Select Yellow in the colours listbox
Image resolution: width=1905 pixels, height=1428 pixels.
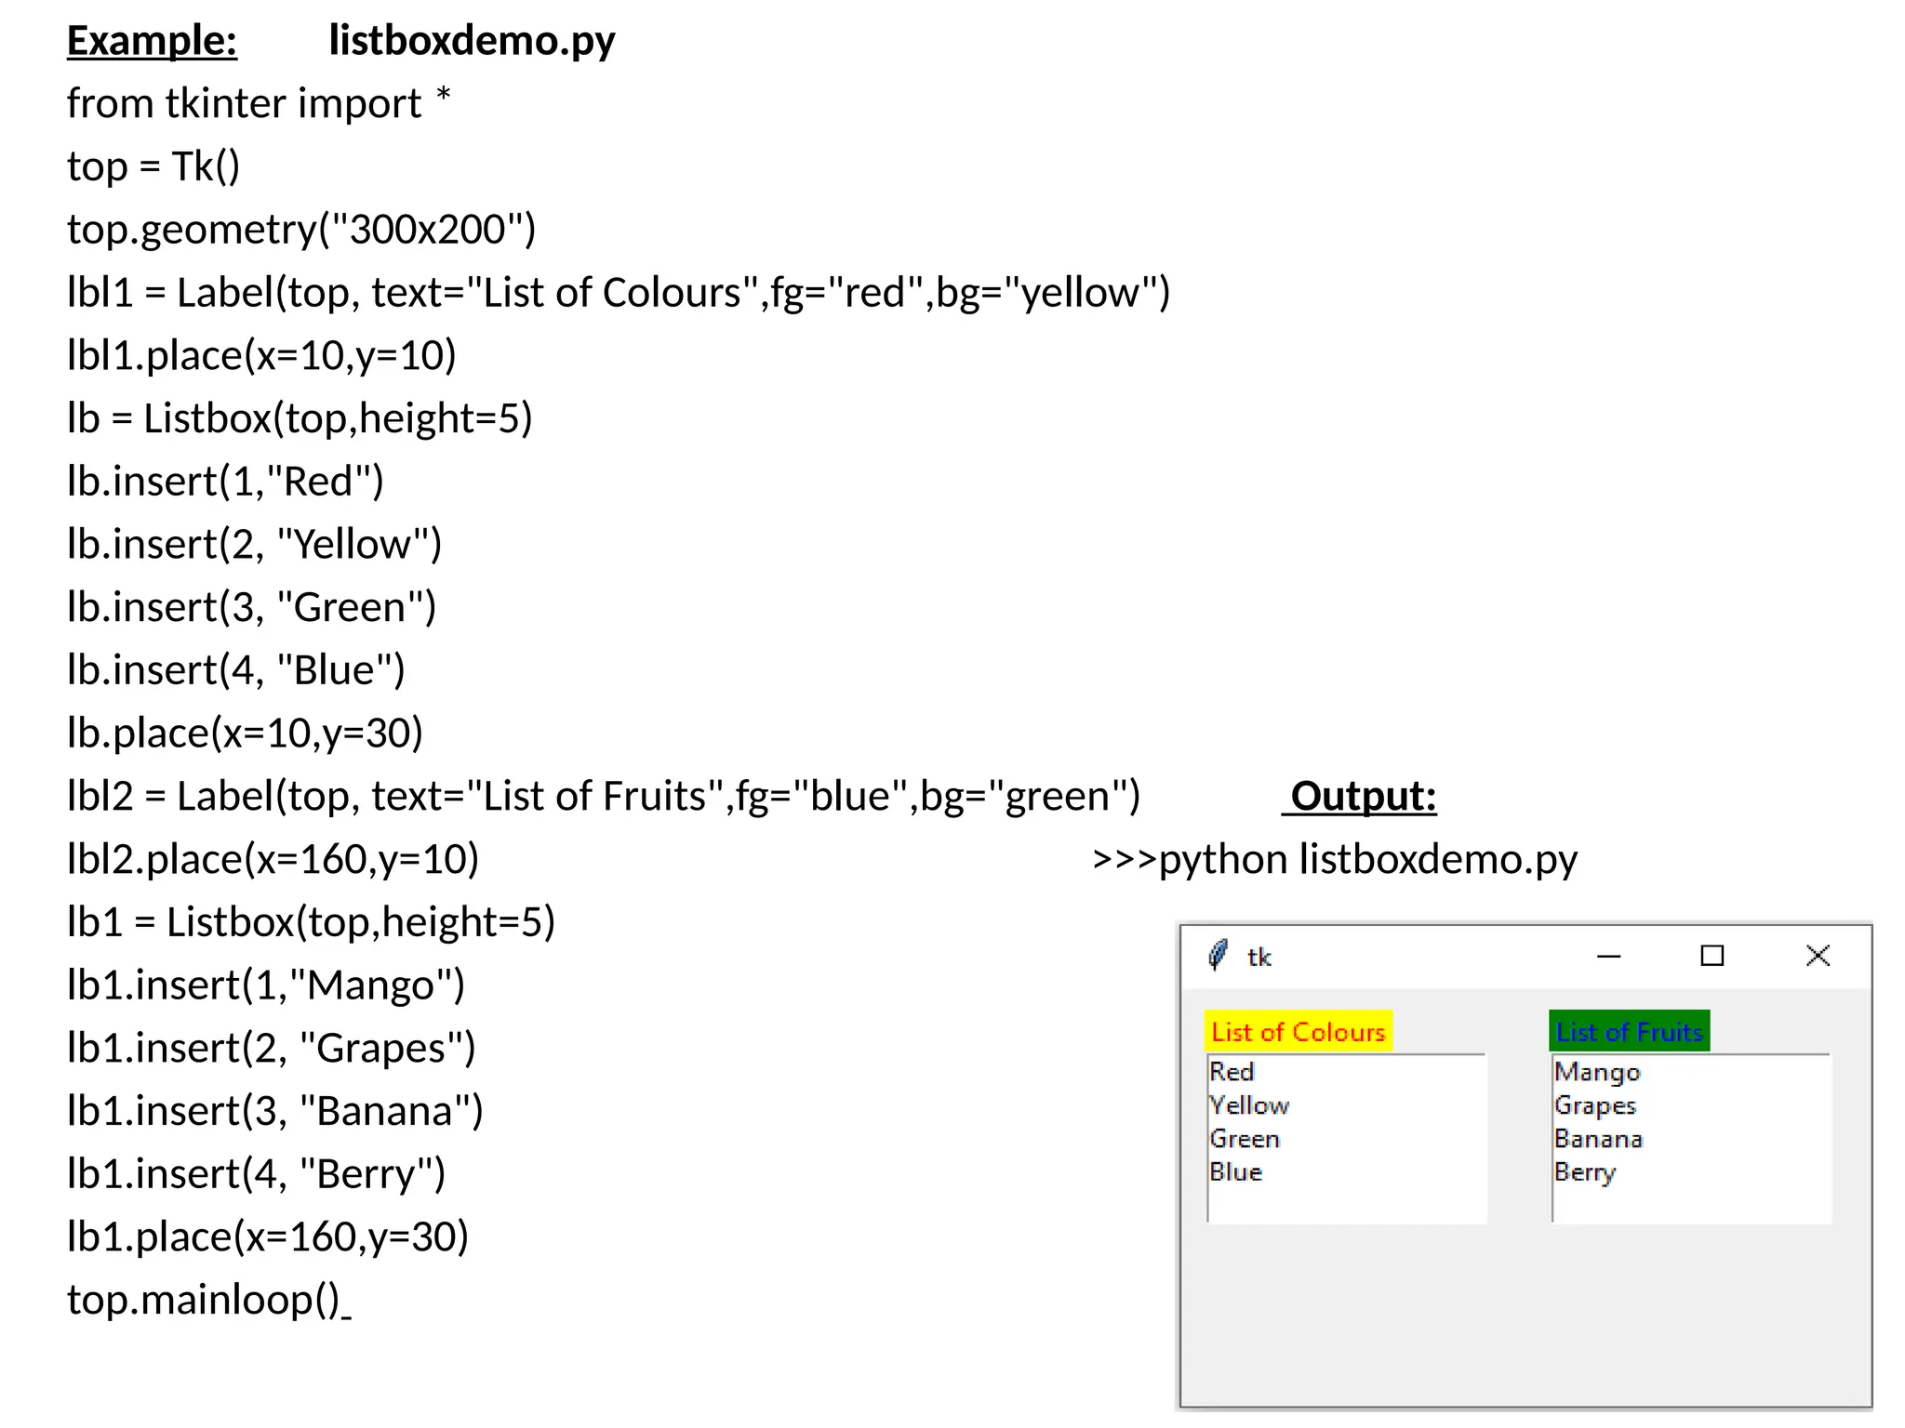[1249, 1105]
